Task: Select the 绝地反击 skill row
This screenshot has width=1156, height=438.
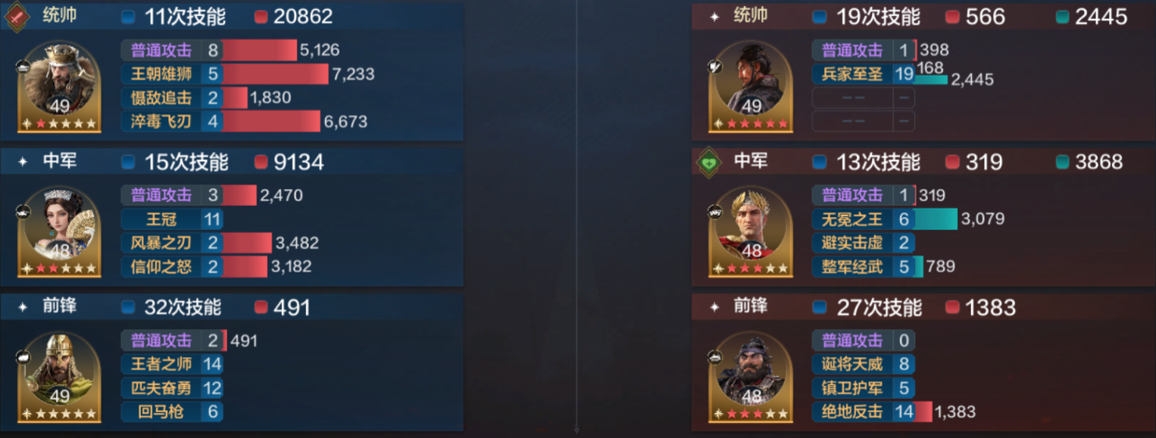Action: 894,412
